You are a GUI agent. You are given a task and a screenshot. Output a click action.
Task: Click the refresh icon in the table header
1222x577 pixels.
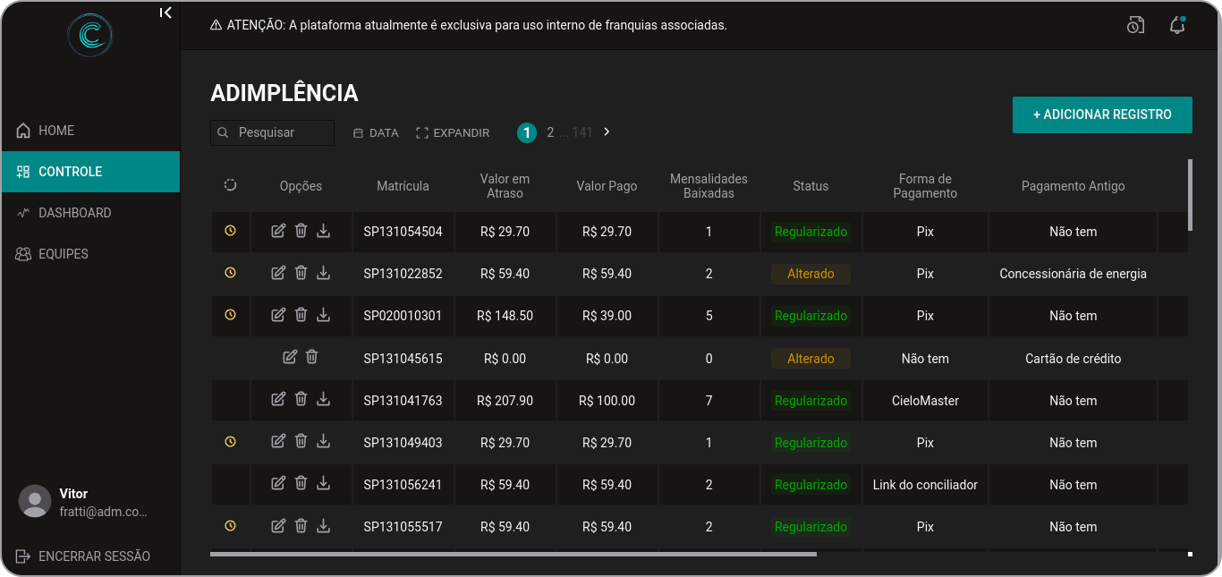(x=230, y=185)
